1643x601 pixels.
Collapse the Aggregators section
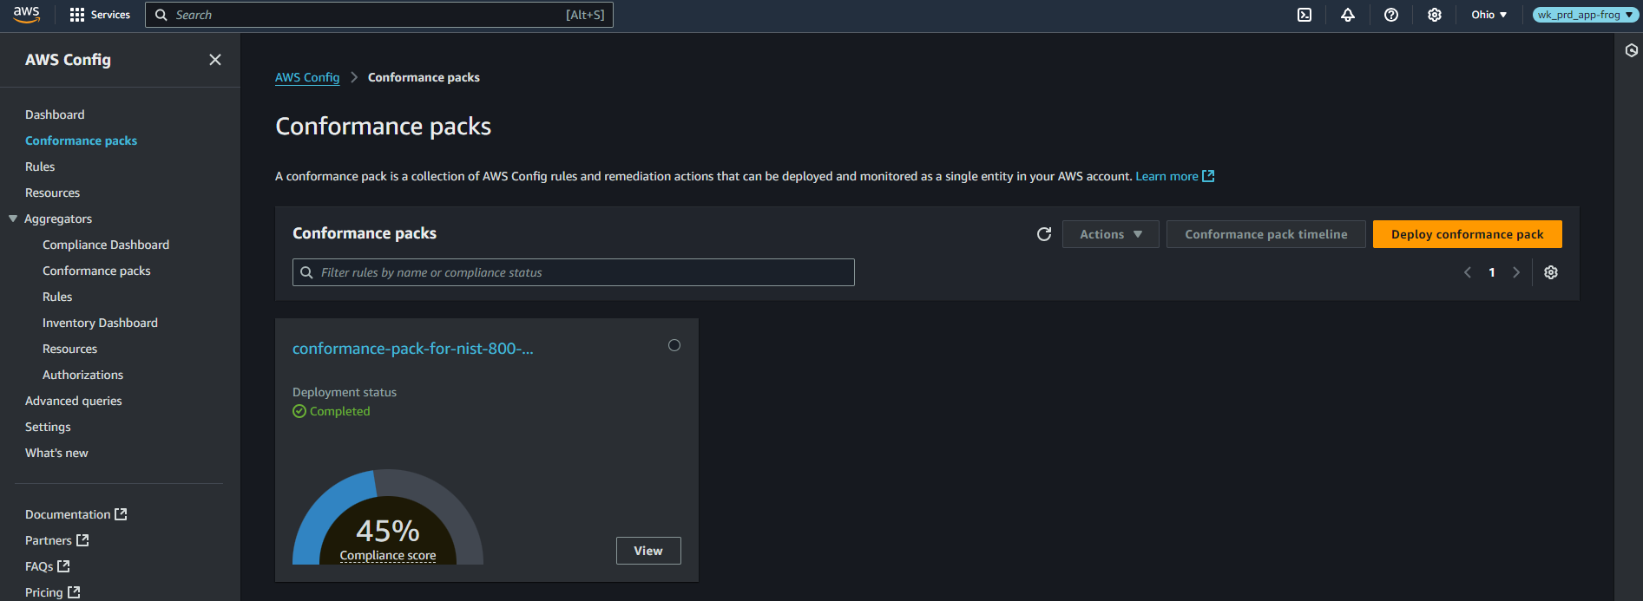(x=13, y=219)
